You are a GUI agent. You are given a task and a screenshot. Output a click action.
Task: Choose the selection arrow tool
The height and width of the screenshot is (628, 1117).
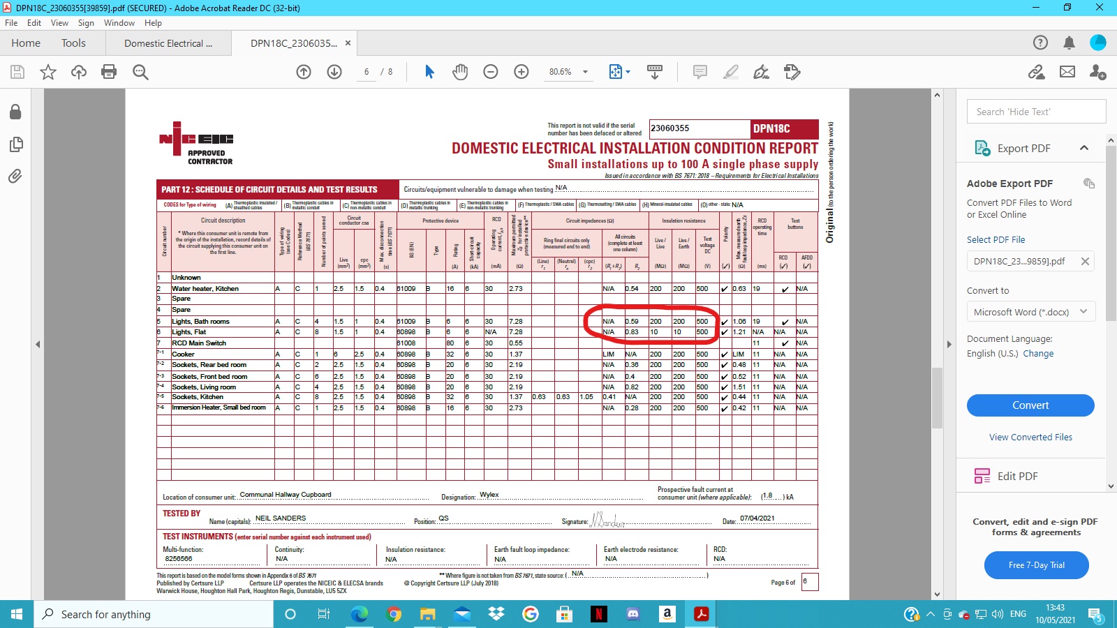tap(429, 72)
